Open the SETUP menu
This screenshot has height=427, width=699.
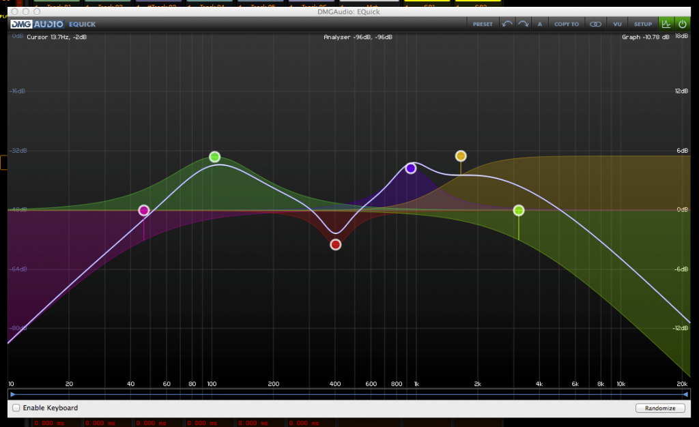[643, 24]
